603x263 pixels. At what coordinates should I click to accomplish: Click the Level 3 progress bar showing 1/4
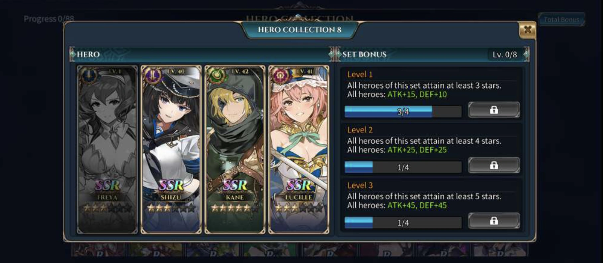click(403, 222)
